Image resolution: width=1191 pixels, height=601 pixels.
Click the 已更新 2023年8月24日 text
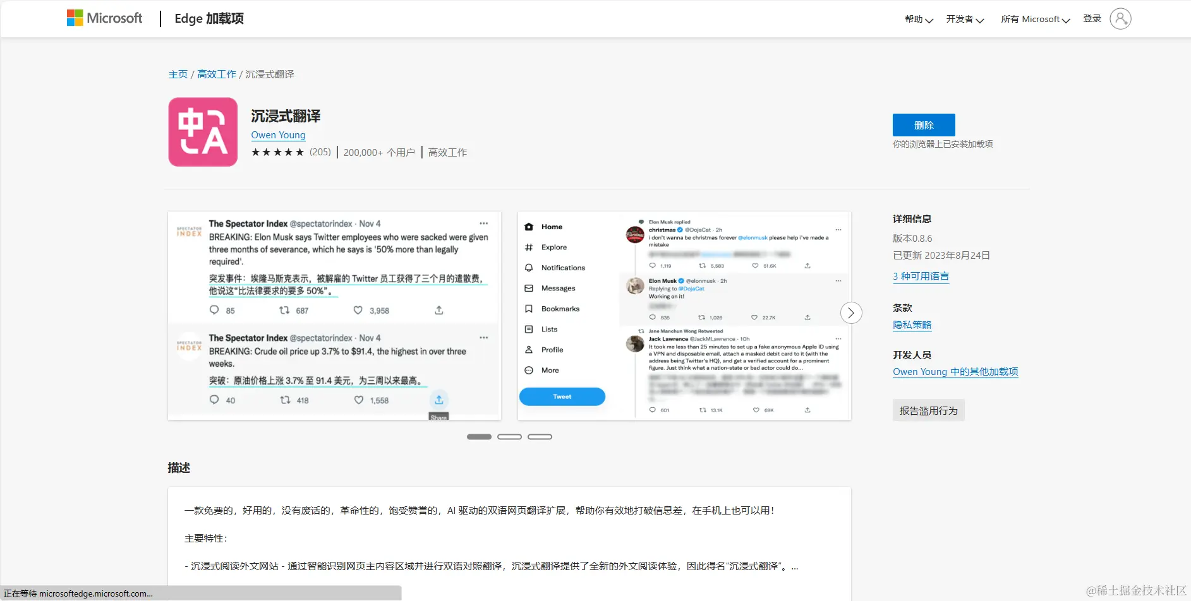coord(941,256)
